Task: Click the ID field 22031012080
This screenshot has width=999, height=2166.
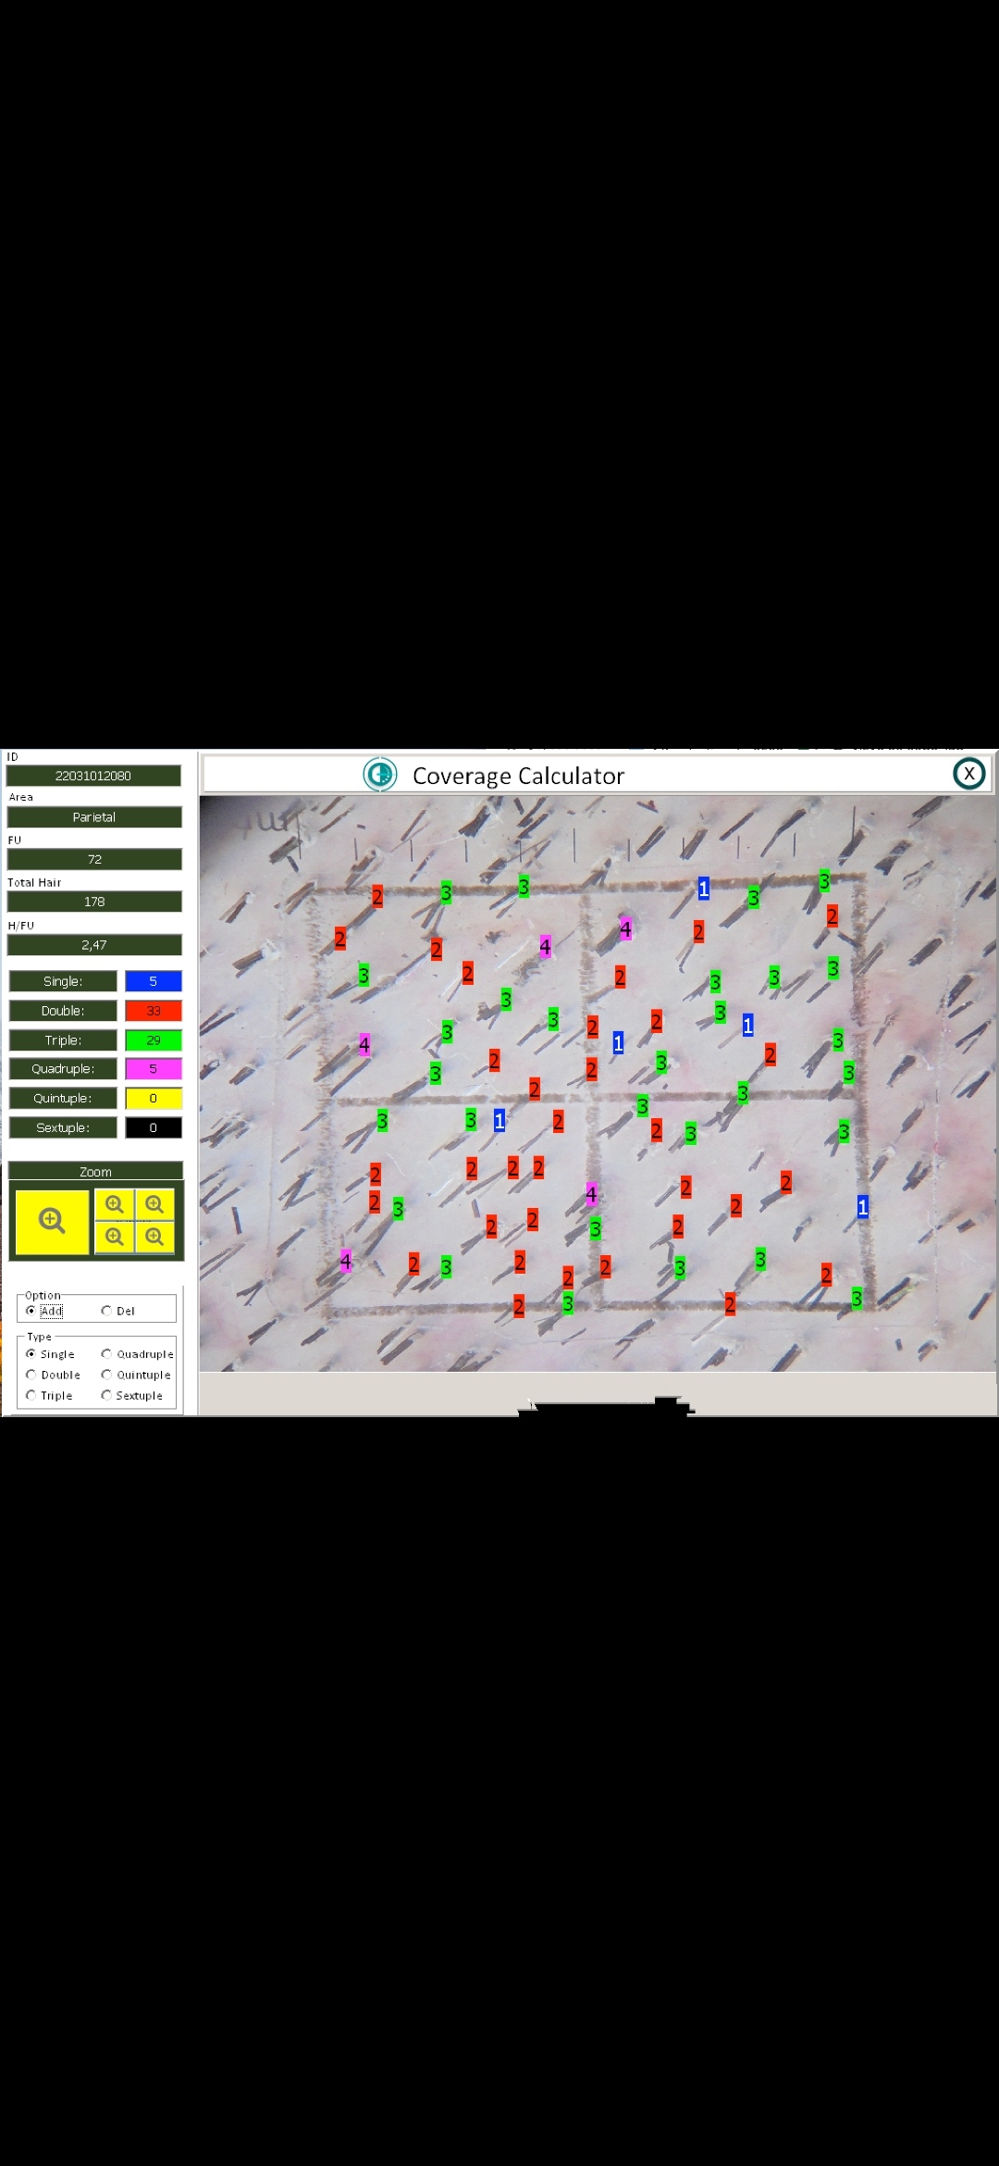Action: point(93,776)
